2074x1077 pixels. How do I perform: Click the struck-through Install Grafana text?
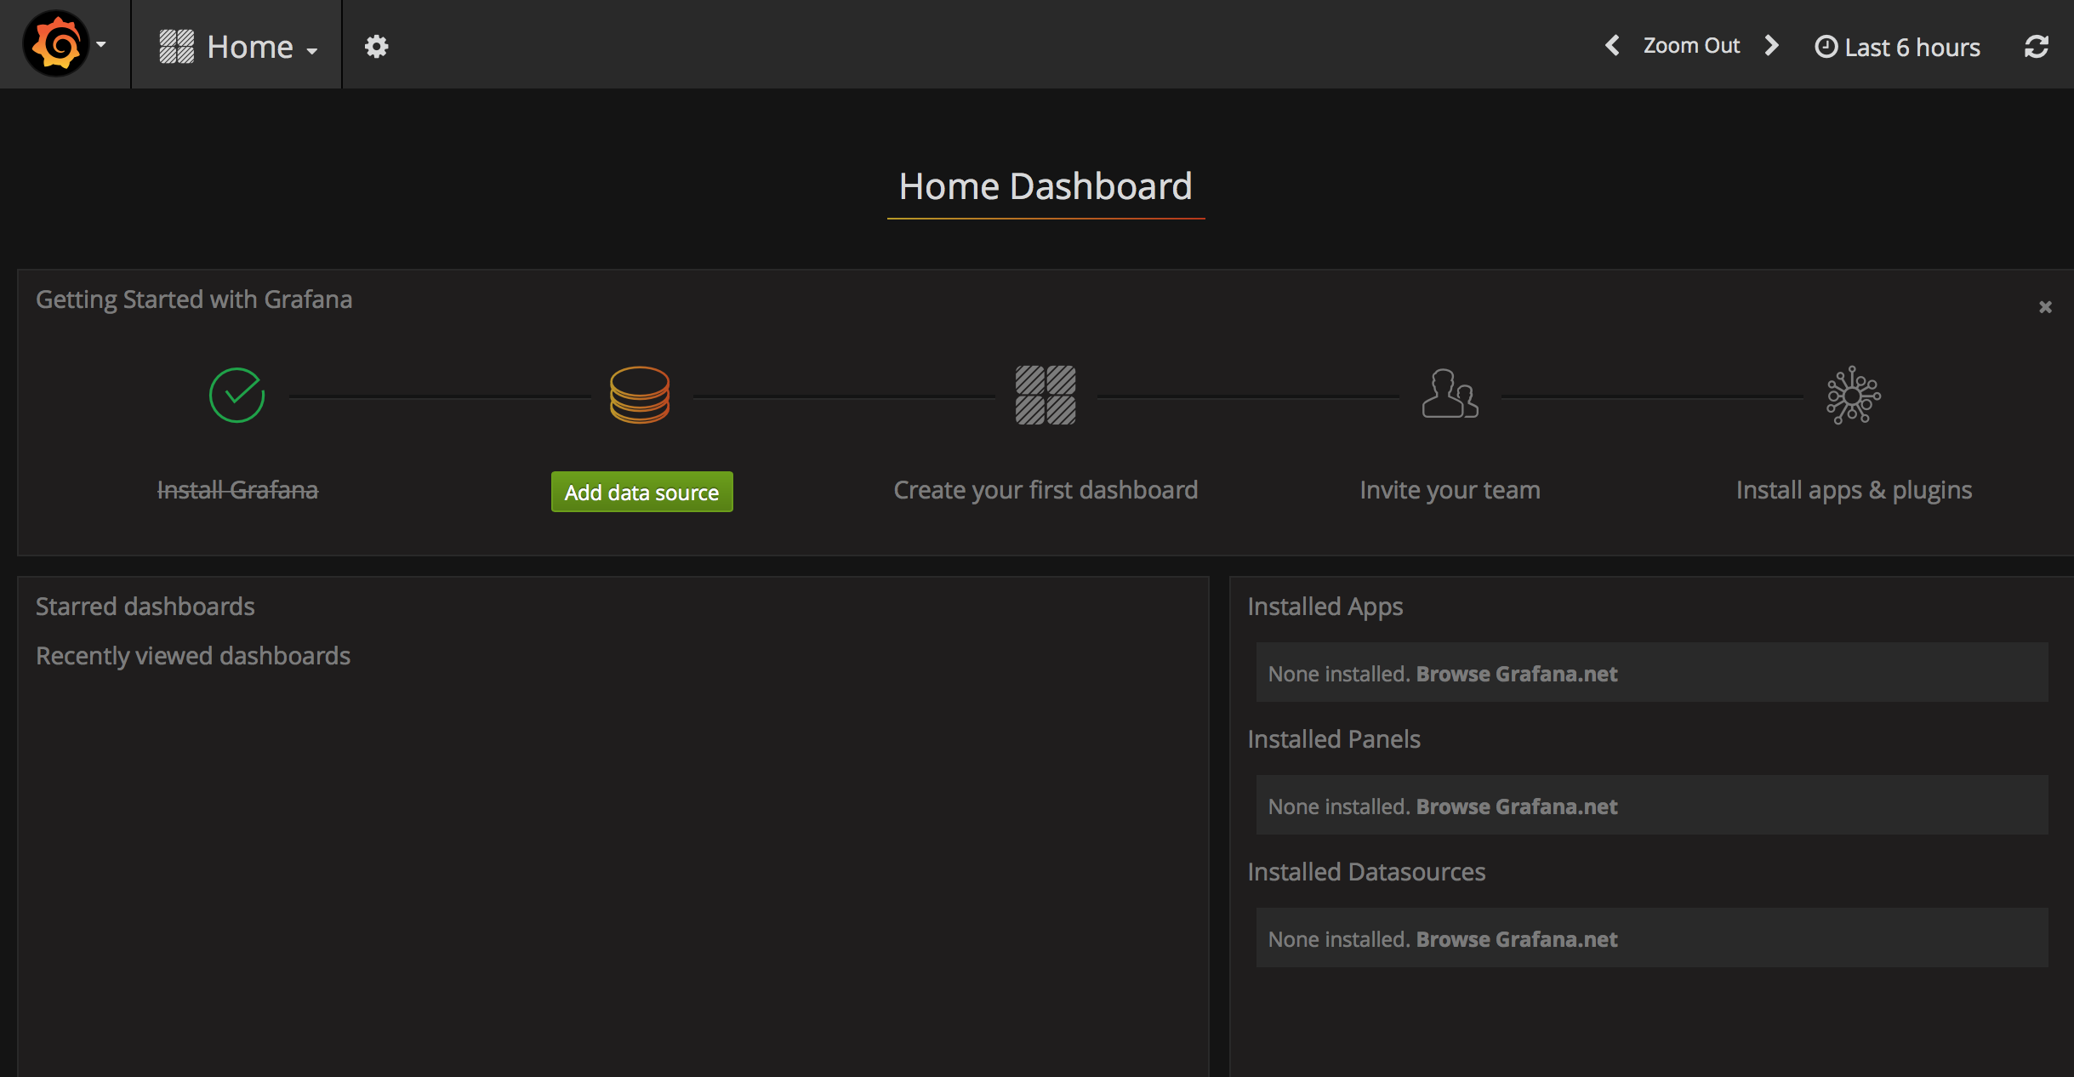coord(237,490)
